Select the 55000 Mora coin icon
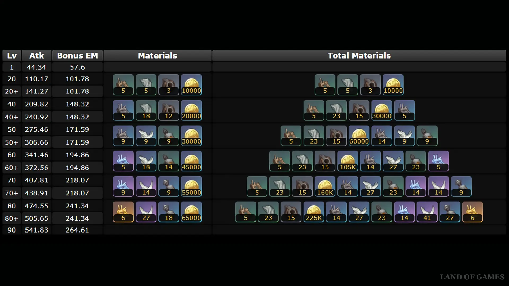The image size is (509, 286). [191, 186]
